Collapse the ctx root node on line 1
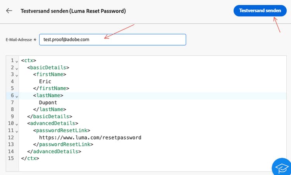This screenshot has width=291, height=175. coord(17,61)
